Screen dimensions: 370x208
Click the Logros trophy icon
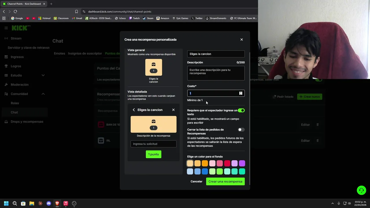[x=6, y=66]
